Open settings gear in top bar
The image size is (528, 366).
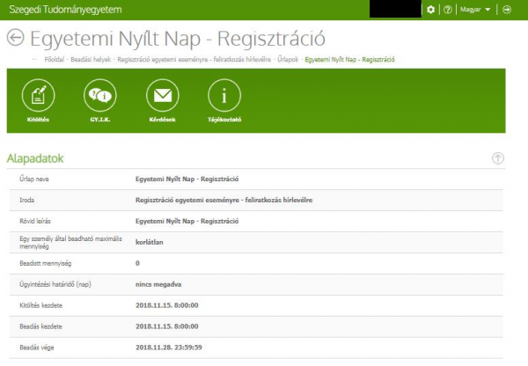click(x=430, y=9)
